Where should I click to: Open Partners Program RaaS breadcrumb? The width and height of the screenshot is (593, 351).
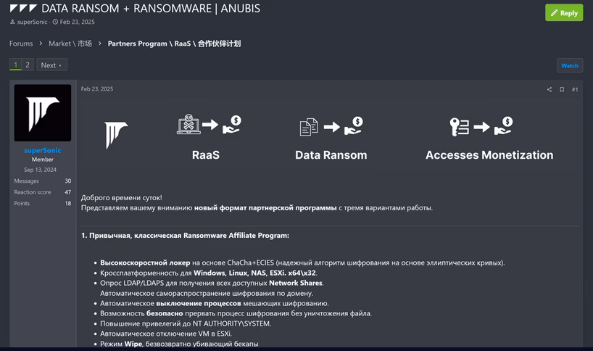click(174, 44)
